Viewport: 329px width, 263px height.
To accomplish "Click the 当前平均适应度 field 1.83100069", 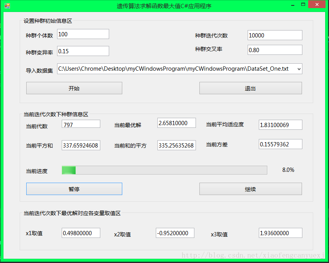I will [280, 125].
